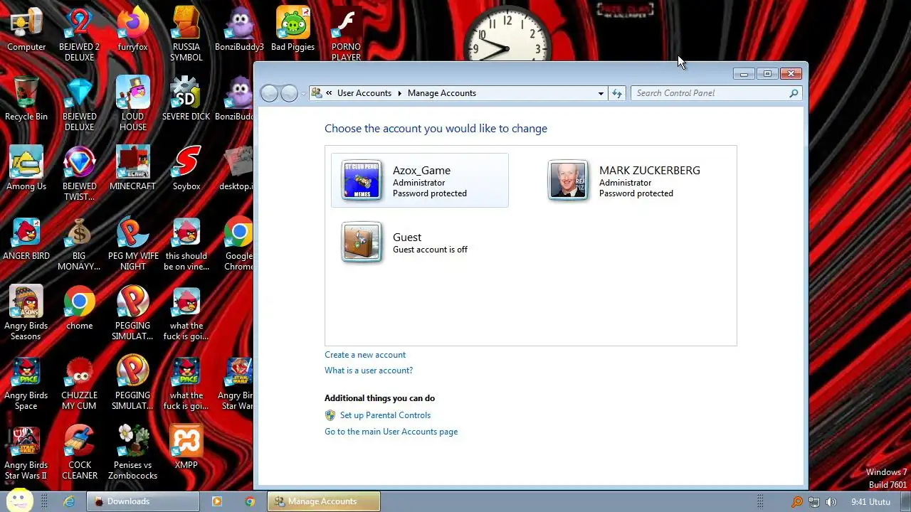Image resolution: width=911 pixels, height=512 pixels.
Task: Launch the chome desktop shortcut
Action: click(79, 309)
